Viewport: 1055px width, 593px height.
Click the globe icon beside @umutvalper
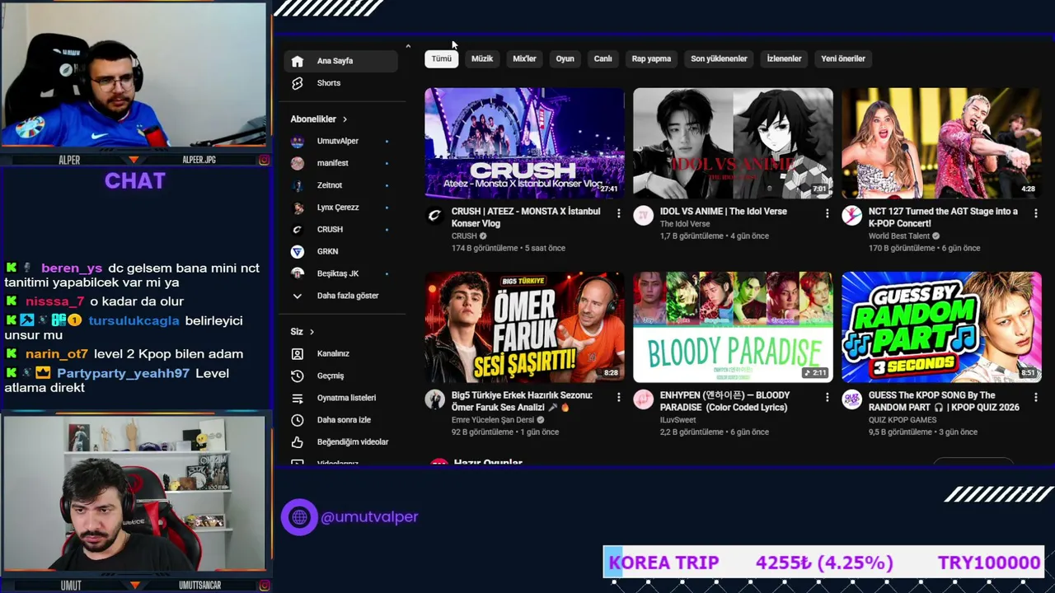coord(299,517)
